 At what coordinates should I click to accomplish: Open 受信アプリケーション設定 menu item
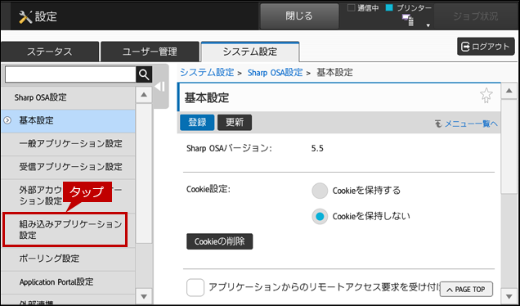click(68, 167)
